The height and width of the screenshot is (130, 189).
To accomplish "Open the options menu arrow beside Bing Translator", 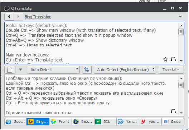I will coord(180,16).
